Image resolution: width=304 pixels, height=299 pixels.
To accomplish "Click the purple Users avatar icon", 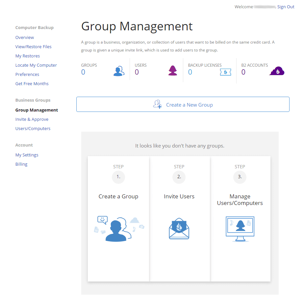I will click(173, 71).
